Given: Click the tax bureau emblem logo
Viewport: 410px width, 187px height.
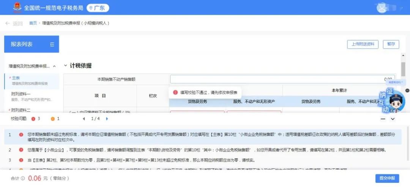Looking at the screenshot, I should [17, 7].
